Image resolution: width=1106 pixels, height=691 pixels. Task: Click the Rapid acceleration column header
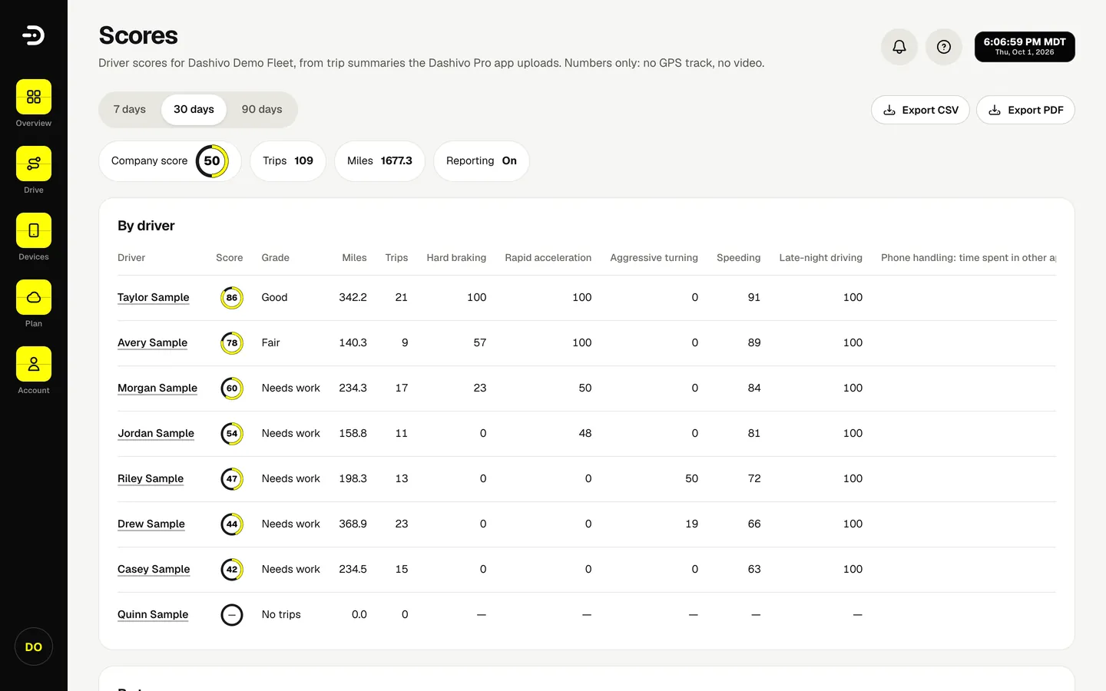click(x=548, y=258)
